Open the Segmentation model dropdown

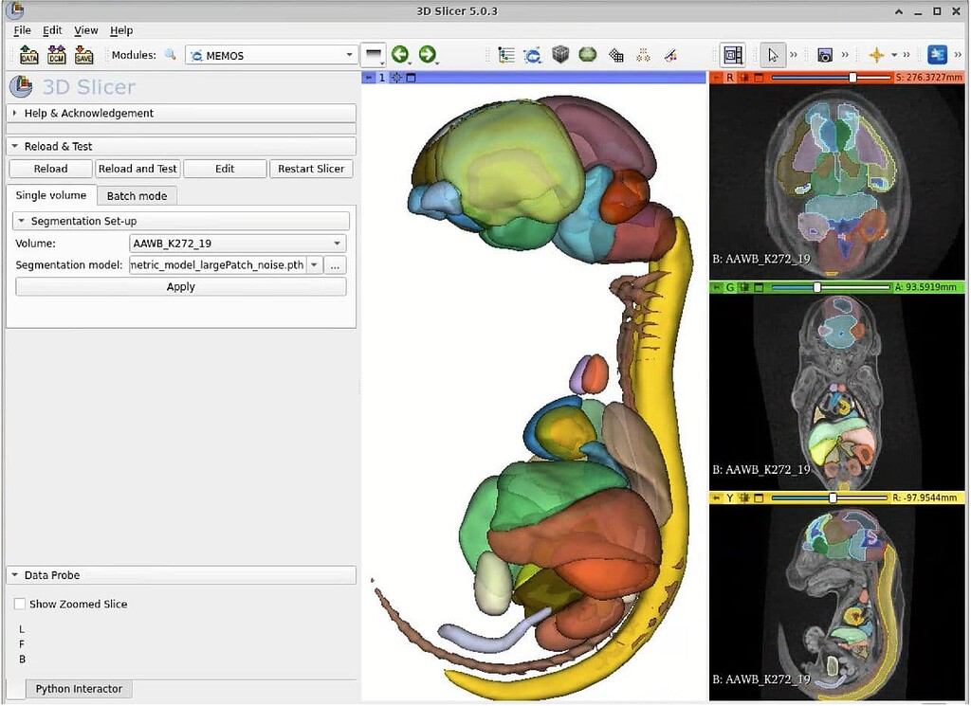(314, 264)
